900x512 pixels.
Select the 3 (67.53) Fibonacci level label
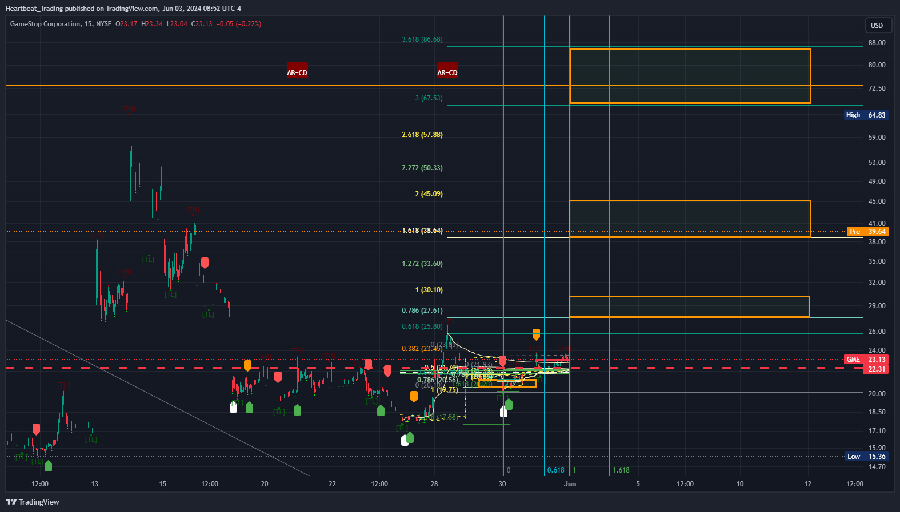click(429, 98)
